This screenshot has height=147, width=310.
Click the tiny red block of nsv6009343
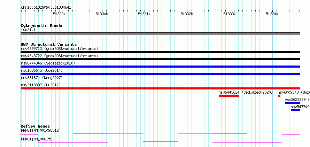279,96
